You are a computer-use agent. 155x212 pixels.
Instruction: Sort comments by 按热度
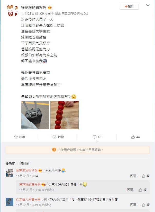10,164
